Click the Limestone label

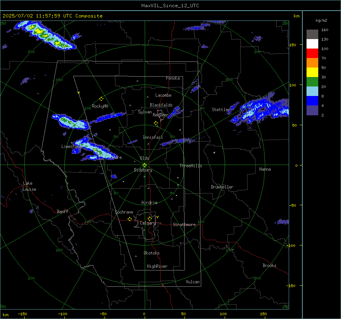click(72, 146)
